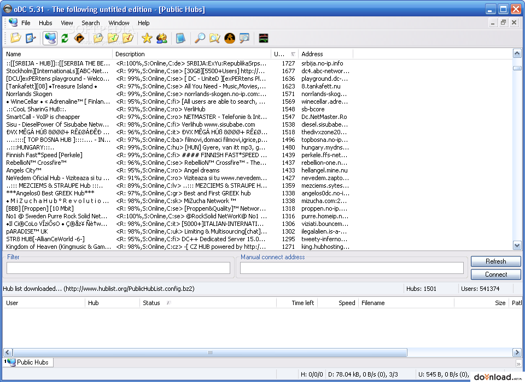
Task: Click hub list scrollbar up arrow
Action: click(x=517, y=53)
